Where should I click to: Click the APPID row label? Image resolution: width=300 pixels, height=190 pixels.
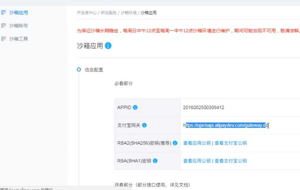124,108
